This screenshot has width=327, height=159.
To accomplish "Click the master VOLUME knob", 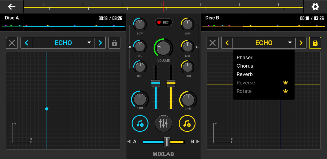I will (x=163, y=48).
